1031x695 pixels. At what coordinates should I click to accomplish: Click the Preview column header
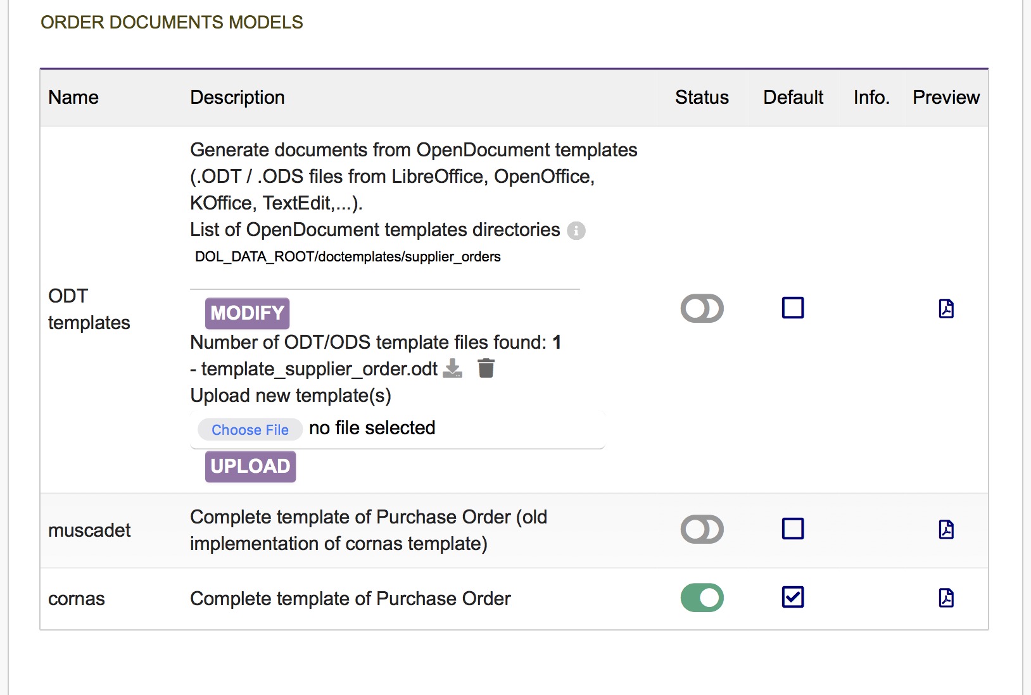(x=946, y=97)
